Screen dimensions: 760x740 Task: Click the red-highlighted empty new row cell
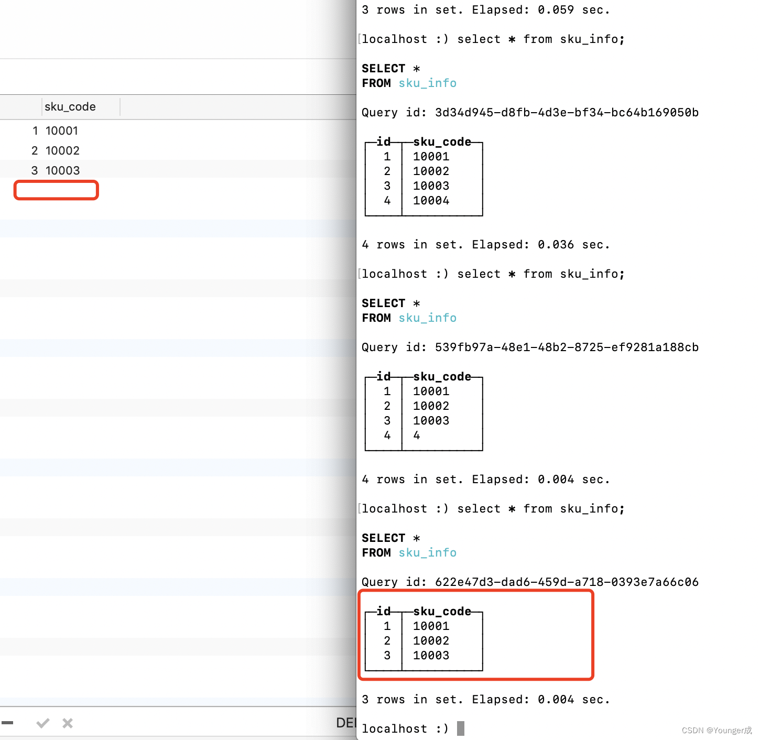56,190
